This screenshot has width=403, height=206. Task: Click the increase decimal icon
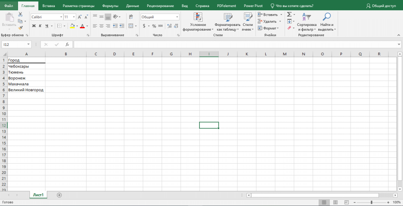tap(169, 26)
